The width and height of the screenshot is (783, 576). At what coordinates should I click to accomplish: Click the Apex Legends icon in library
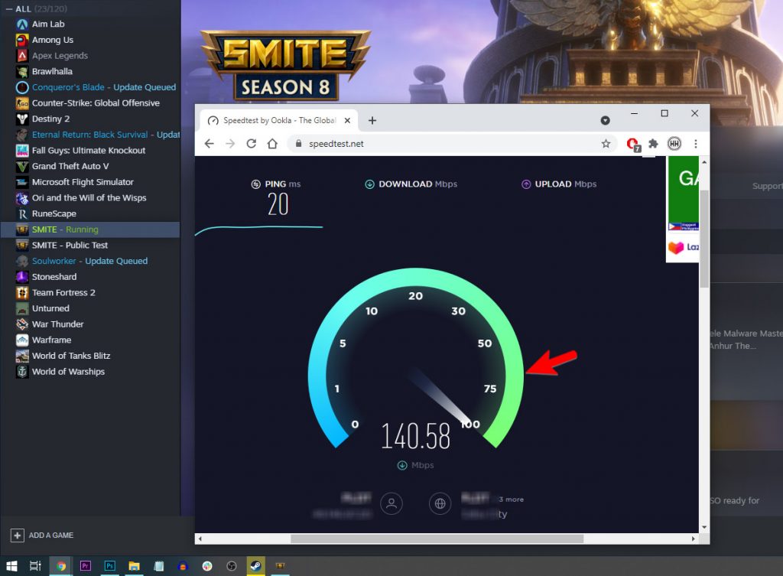tap(22, 55)
